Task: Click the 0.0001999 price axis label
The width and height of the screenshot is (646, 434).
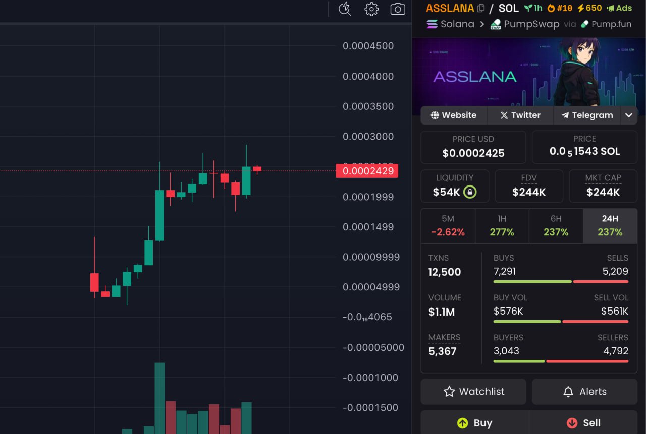Action: pyautogui.click(x=368, y=197)
